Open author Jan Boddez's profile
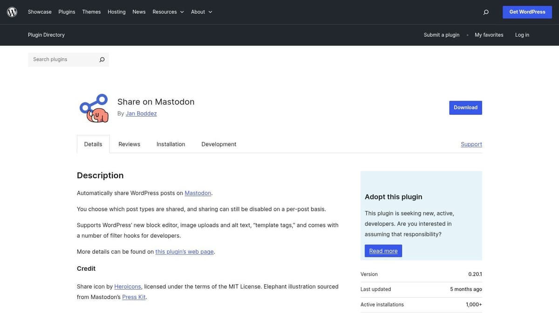 pyautogui.click(x=141, y=114)
